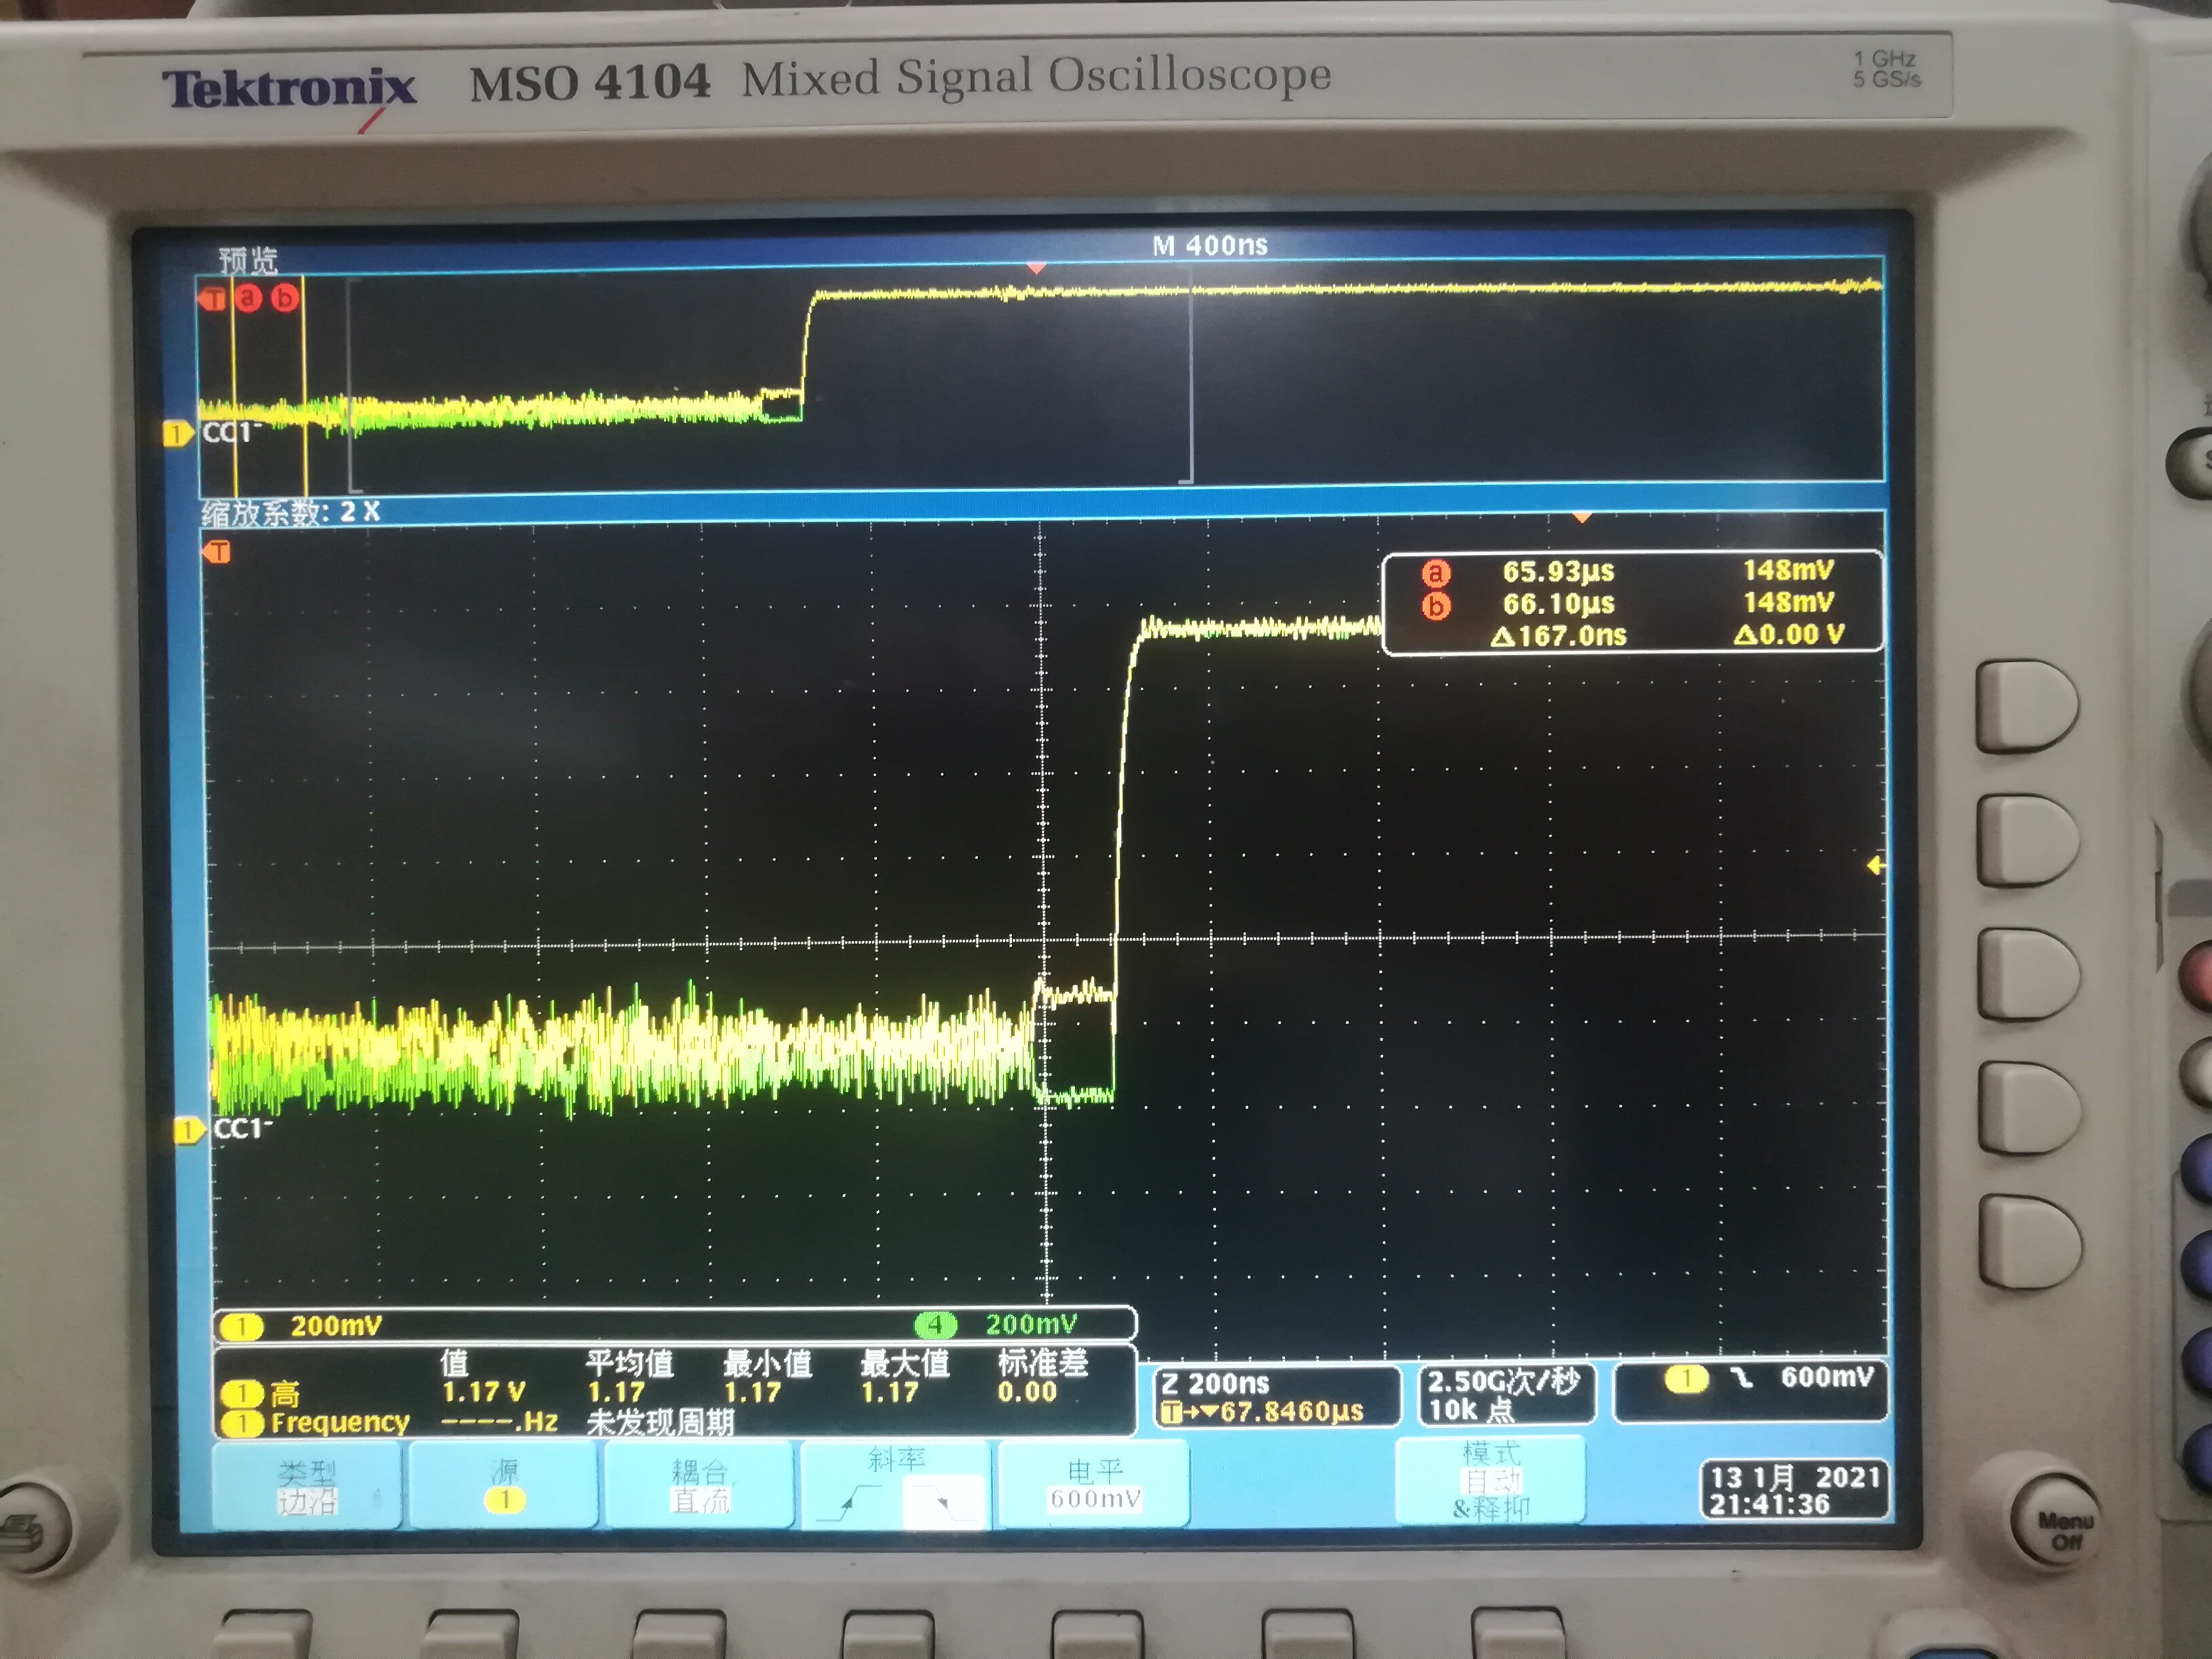The width and height of the screenshot is (2212, 1659).
Task: Click the orange T trigger marker in overview
Action: coord(213,298)
